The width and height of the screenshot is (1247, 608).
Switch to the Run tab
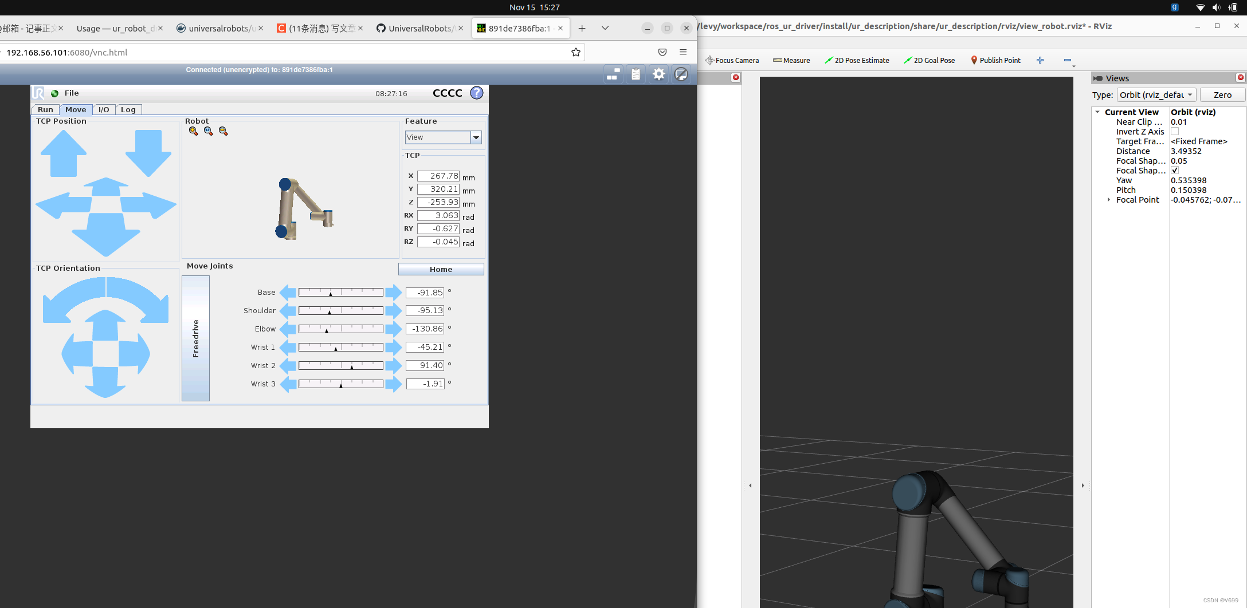point(45,109)
